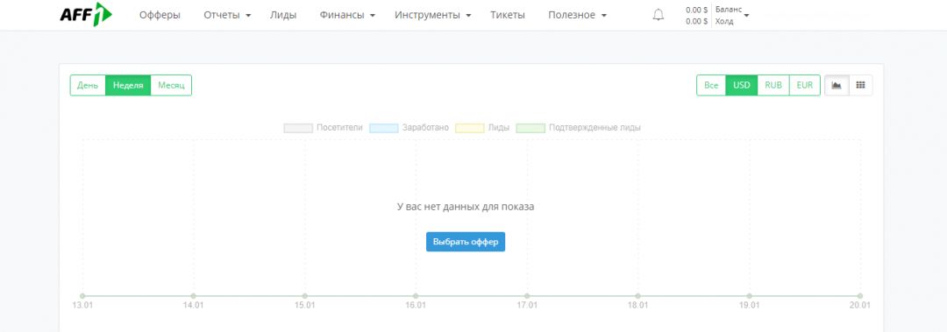
Task: Click the Выбрать оффер button
Action: coord(466,242)
